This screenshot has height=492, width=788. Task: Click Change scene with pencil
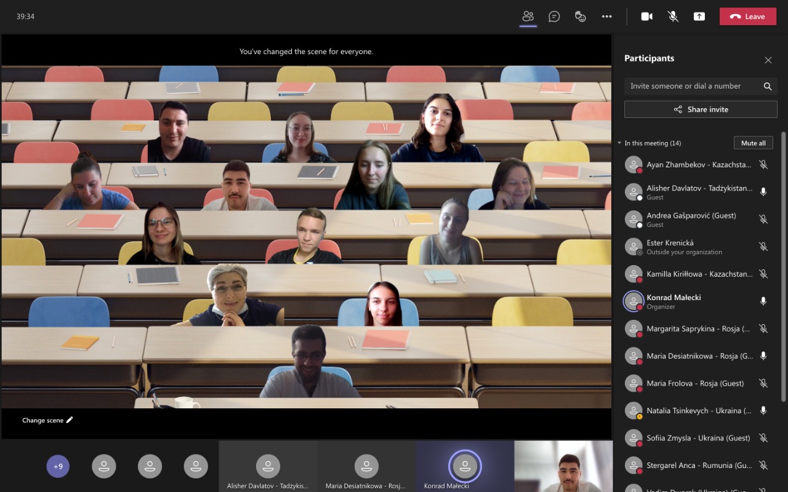(47, 420)
